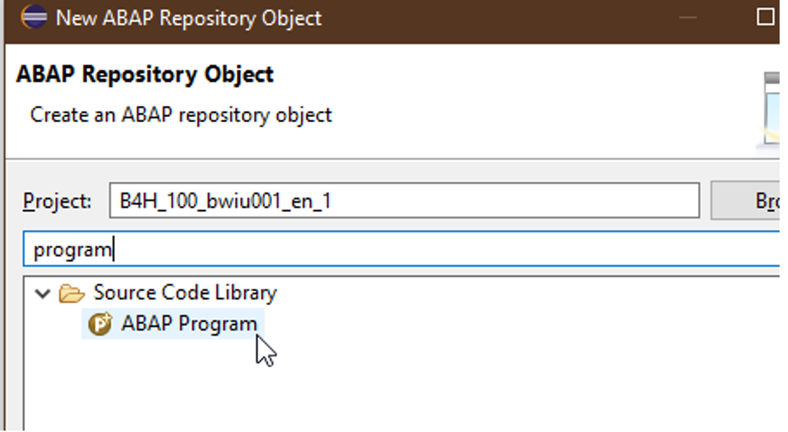This screenshot has height=432, width=788.
Task: Click the Source Code Library folder icon
Action: point(71,293)
